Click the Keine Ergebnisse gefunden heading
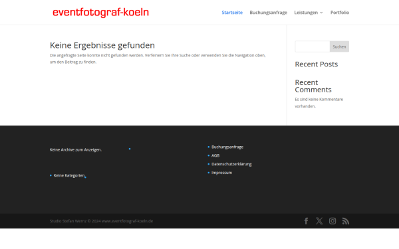This screenshot has width=399, height=249. tap(102, 45)
